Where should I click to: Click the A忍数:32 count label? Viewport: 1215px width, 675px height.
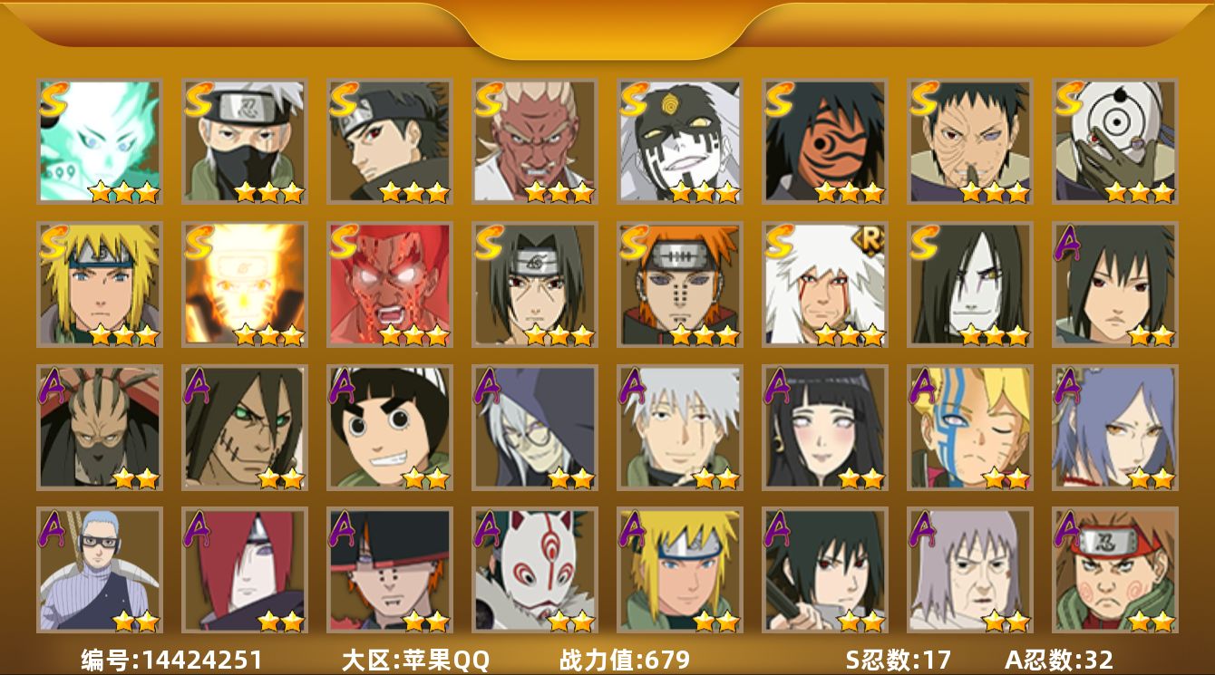coord(1059,661)
